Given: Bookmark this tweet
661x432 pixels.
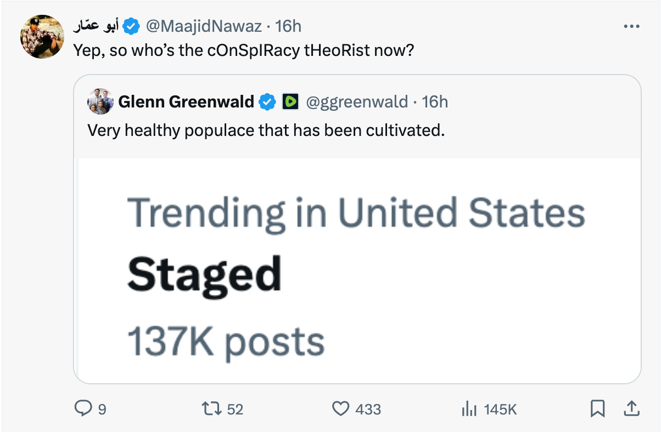Looking at the screenshot, I should pos(598,408).
